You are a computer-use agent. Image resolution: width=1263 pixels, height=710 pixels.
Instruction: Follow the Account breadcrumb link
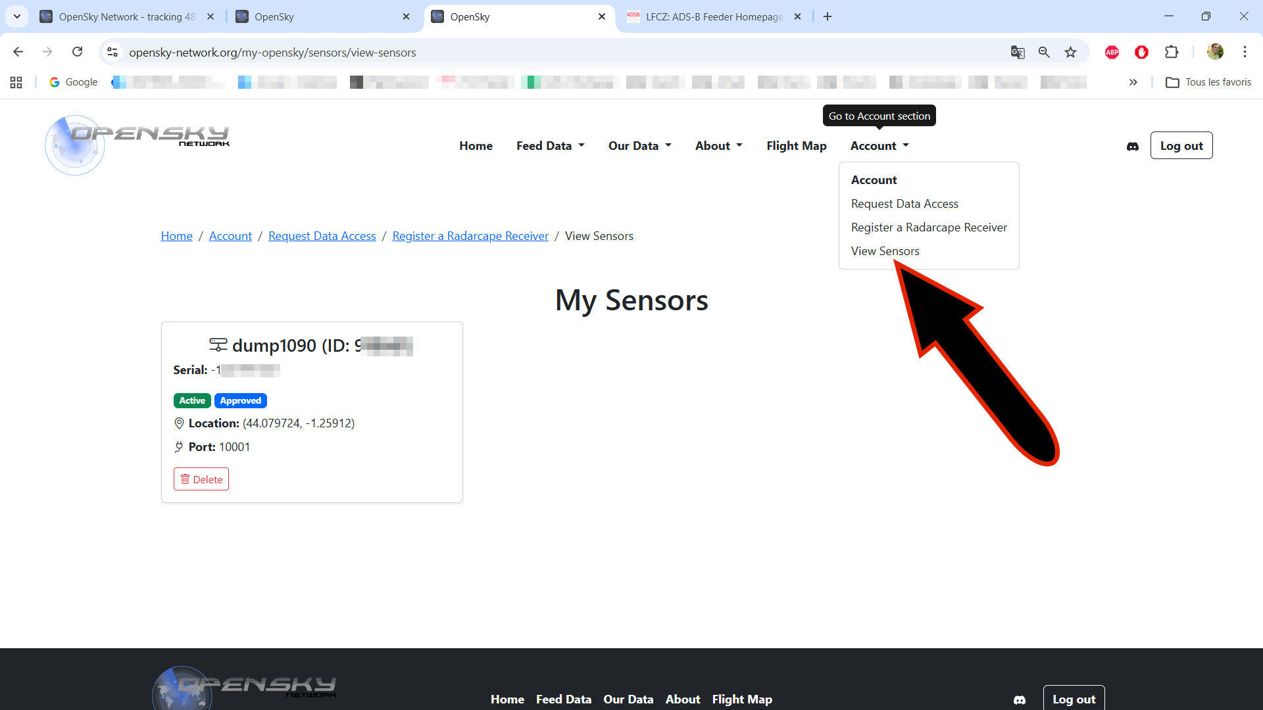click(230, 236)
